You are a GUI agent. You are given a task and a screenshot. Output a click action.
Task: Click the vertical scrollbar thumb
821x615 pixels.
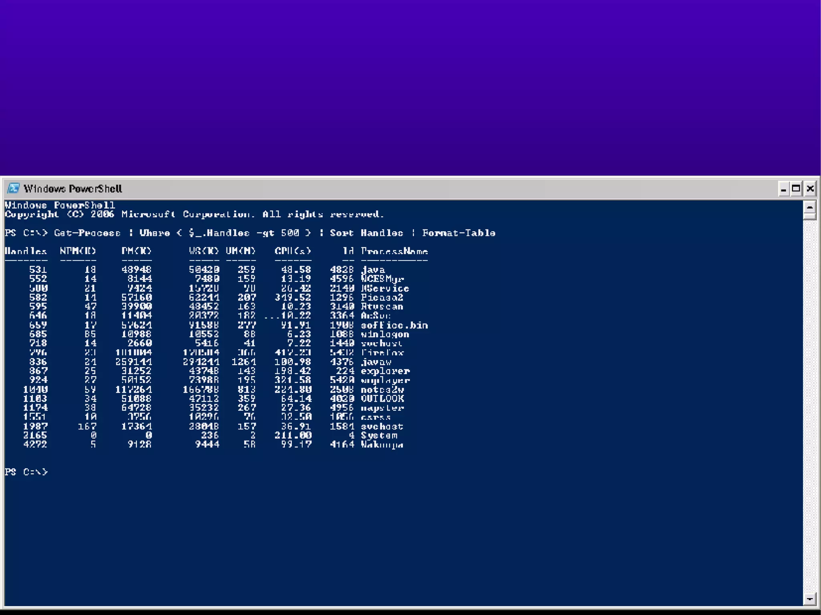coord(809,216)
